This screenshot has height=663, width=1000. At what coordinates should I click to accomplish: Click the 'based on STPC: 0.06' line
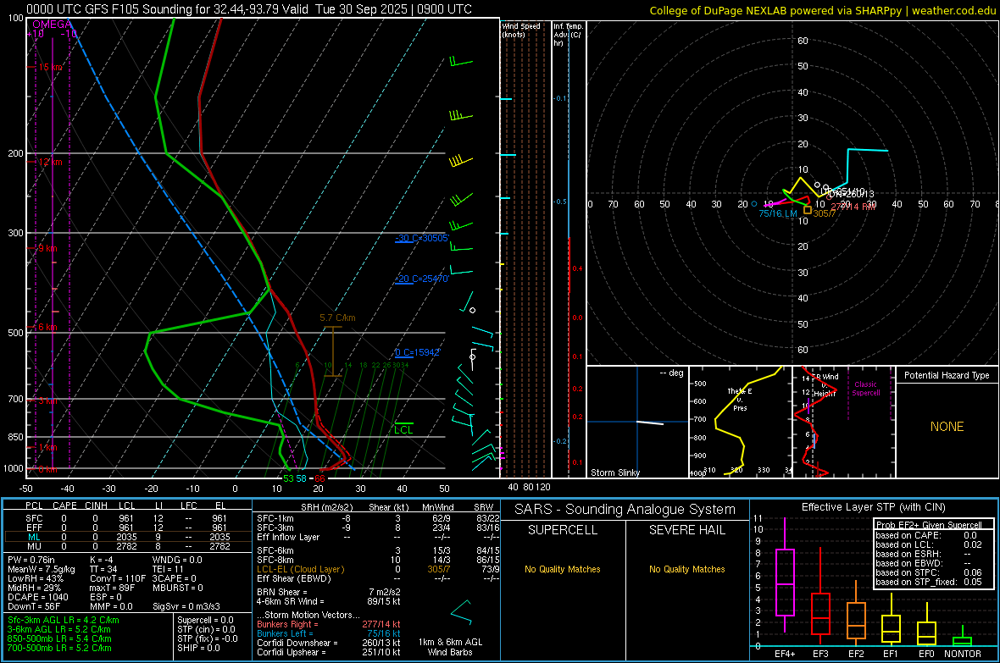pyautogui.click(x=929, y=572)
